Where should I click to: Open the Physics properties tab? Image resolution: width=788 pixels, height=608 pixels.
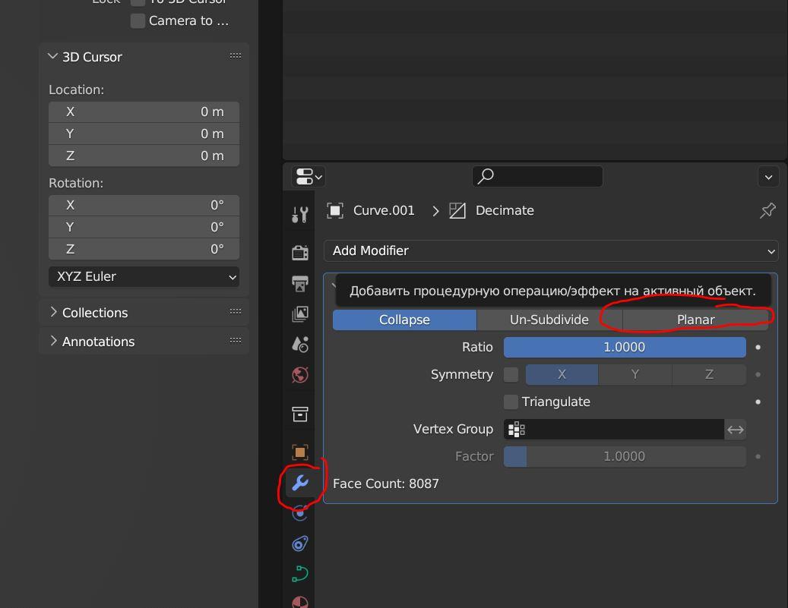300,513
